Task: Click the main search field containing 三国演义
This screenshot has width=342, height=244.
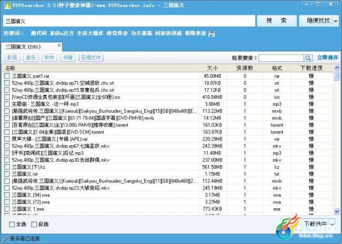Action: pos(129,21)
